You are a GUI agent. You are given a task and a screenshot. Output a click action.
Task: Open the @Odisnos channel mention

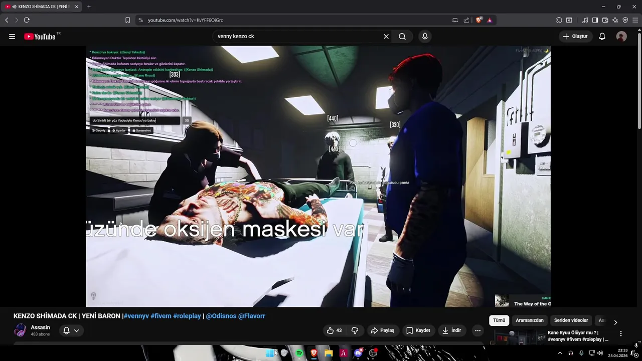pos(221,316)
